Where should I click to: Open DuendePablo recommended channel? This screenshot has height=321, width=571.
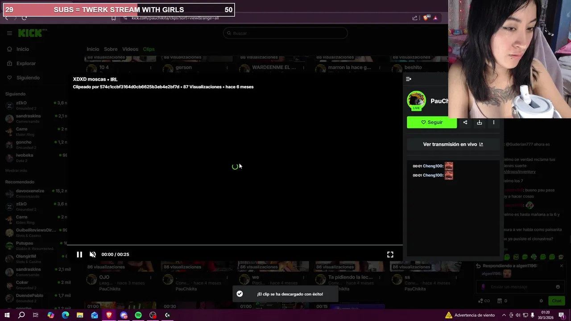coord(36,298)
